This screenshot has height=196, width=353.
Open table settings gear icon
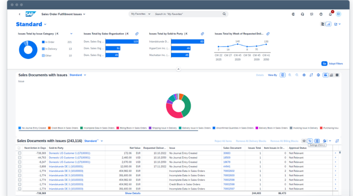(317, 141)
